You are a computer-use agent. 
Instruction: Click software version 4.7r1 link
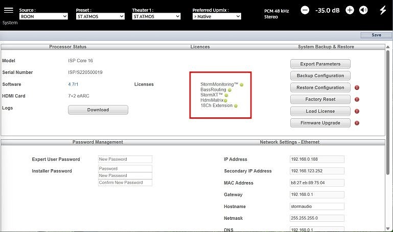73,84
